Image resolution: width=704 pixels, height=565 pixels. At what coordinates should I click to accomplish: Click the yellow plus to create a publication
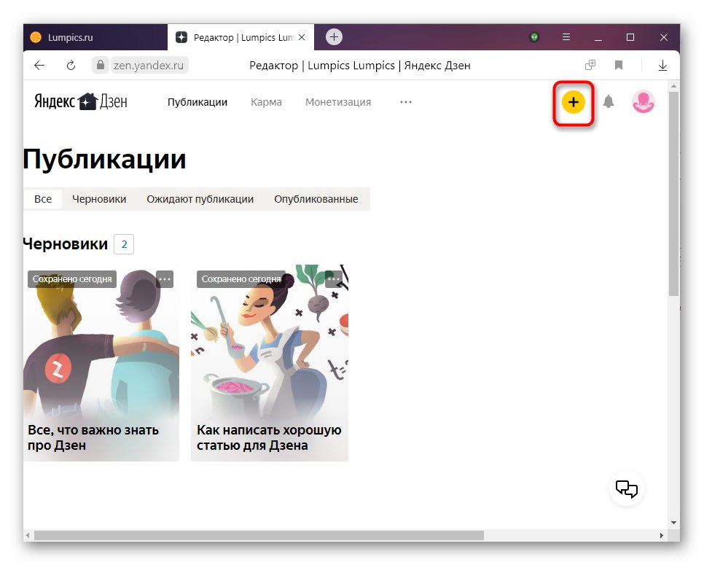tap(573, 103)
